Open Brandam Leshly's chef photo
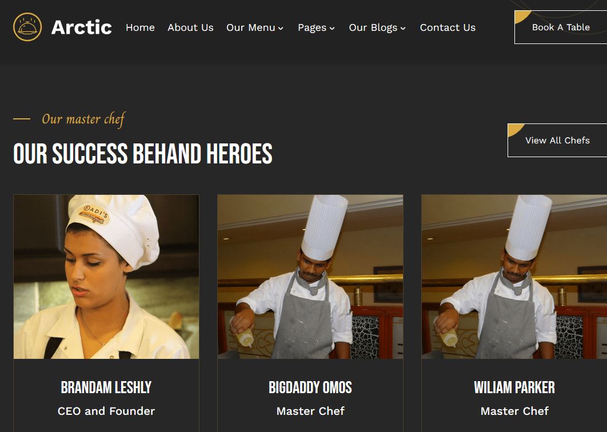The width and height of the screenshot is (607, 432). (106, 277)
